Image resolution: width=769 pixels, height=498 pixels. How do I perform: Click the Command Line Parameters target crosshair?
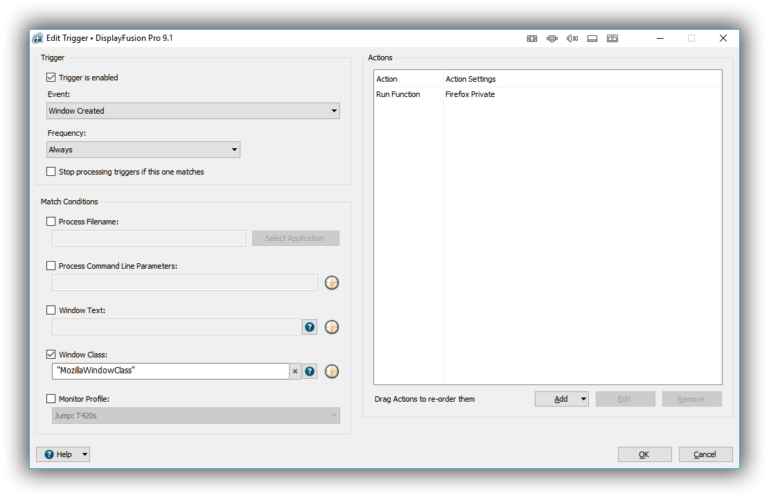[x=332, y=283]
